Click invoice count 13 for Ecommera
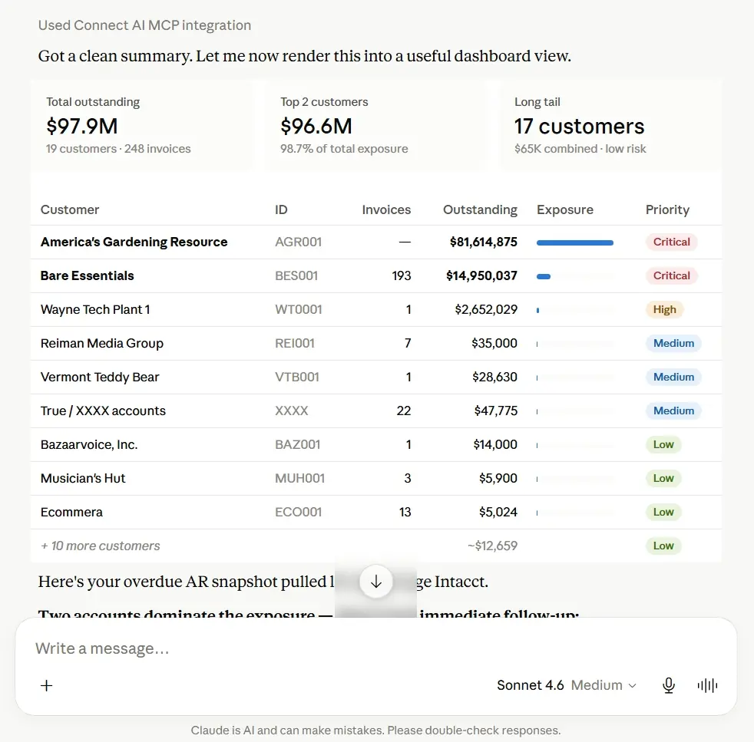The height and width of the screenshot is (742, 754). tap(405, 513)
